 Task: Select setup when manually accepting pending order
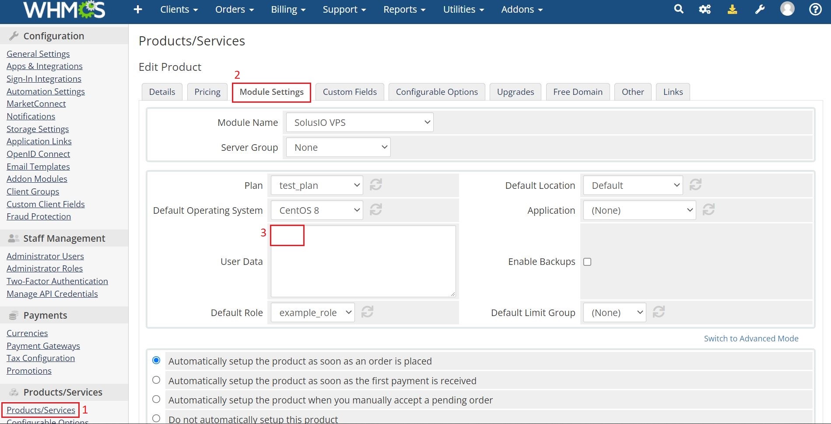[x=156, y=400]
